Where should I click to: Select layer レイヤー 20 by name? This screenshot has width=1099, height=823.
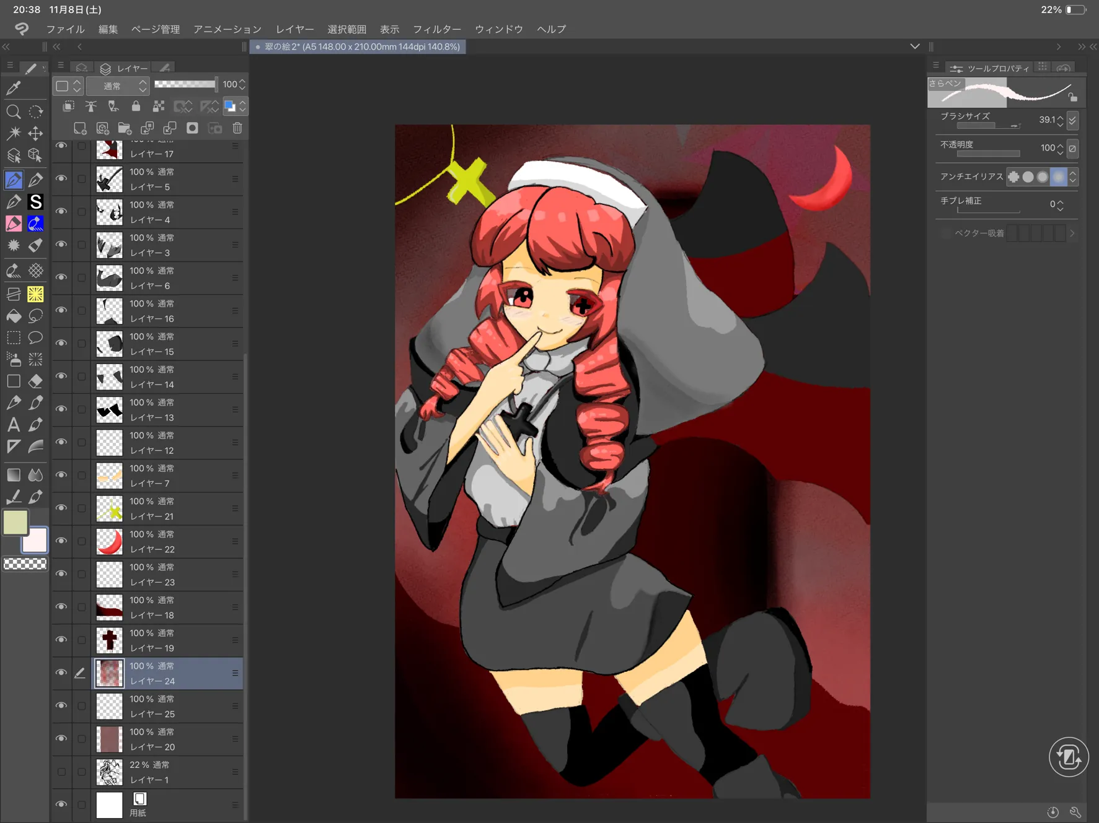pos(152,747)
